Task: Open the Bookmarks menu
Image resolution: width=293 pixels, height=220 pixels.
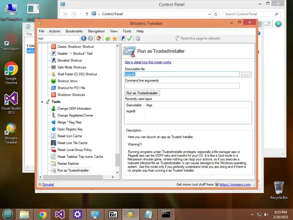Action: [x=74, y=31]
